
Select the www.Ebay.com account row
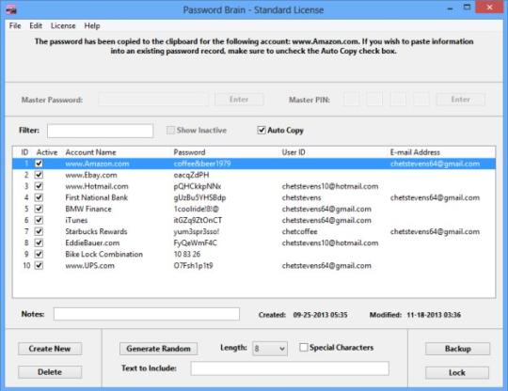click(254, 175)
